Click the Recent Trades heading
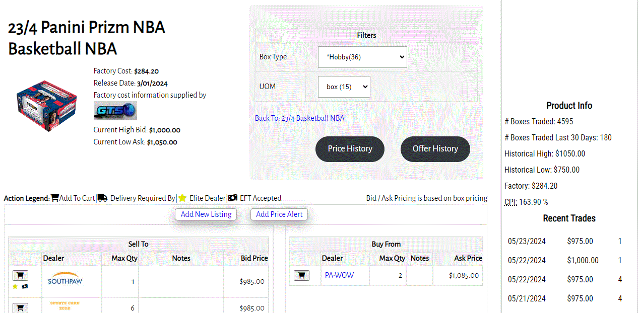Screen dimensions: 639x313 click(x=569, y=218)
